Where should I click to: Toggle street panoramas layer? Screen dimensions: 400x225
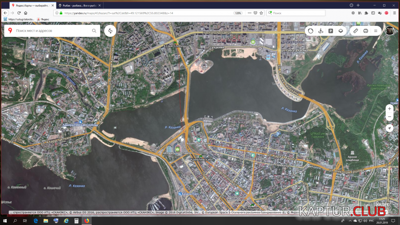coord(320,31)
